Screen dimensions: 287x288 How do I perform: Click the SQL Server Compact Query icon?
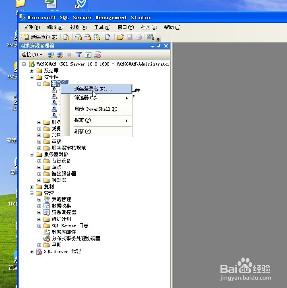(108, 37)
